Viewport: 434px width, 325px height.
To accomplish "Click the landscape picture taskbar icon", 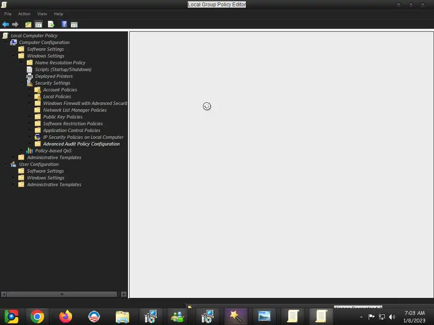I will [264, 316].
